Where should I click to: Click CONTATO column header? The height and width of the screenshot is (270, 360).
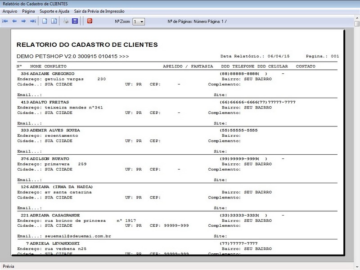(306, 66)
